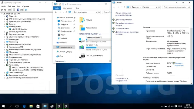Open Загрузки in Explorer sidebar
The width and height of the screenshot is (194, 109).
(x=64, y=25)
